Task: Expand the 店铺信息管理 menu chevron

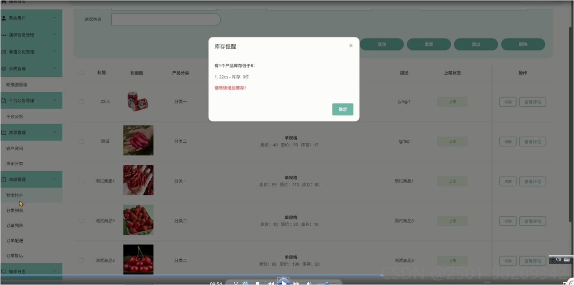Action: click(54, 35)
